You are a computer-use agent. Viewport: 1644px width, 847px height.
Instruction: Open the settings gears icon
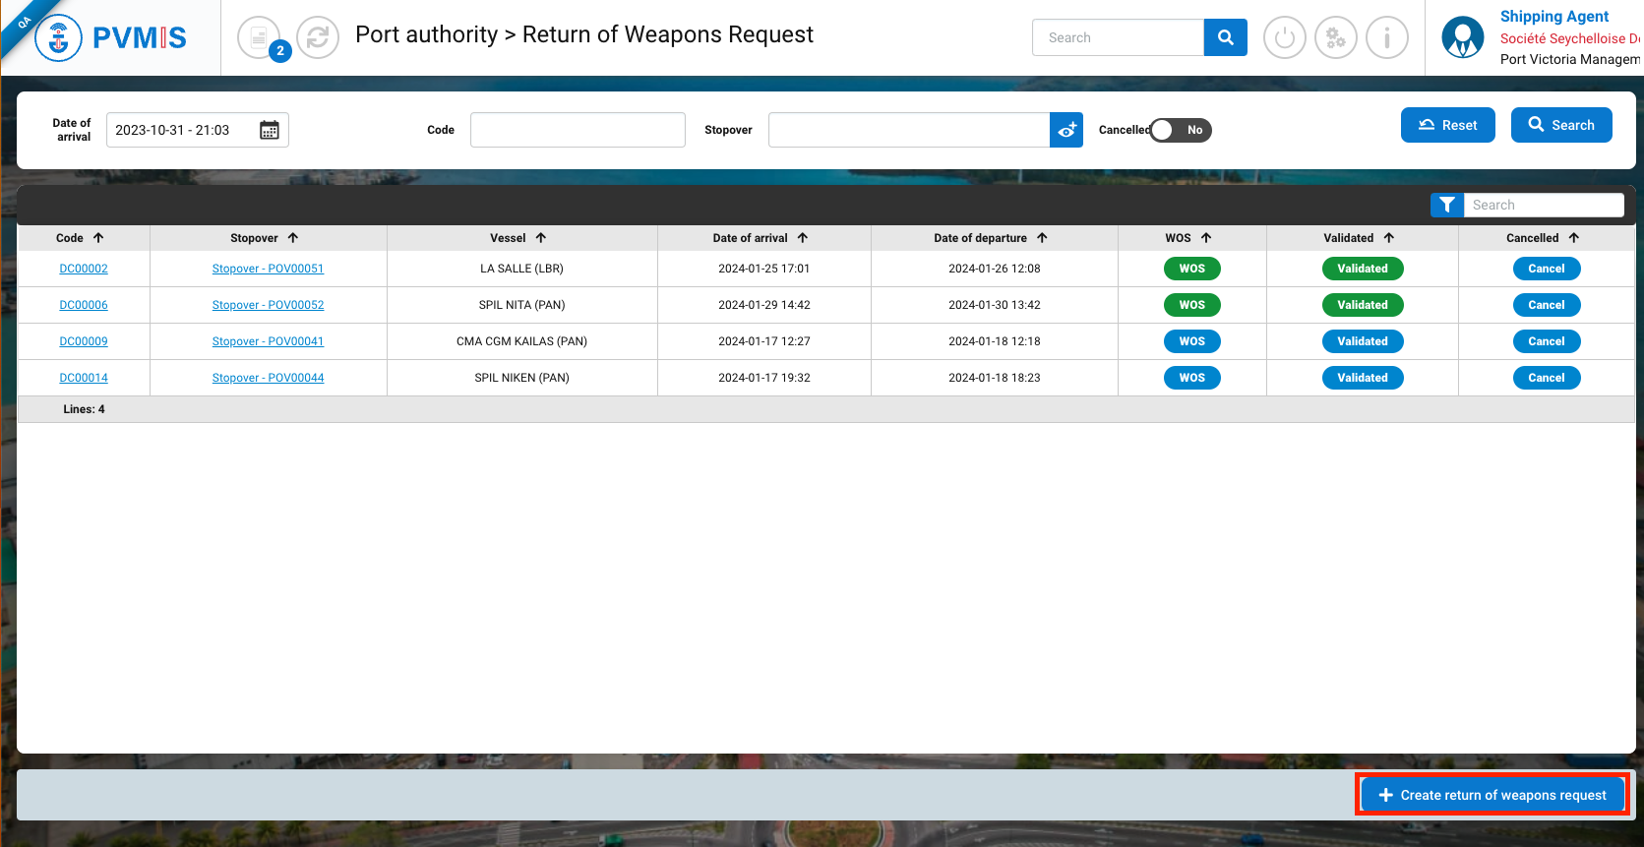[1335, 38]
